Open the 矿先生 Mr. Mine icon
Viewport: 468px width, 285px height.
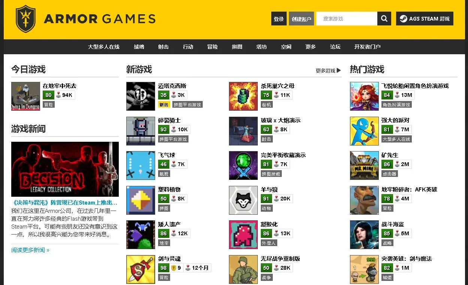point(364,165)
